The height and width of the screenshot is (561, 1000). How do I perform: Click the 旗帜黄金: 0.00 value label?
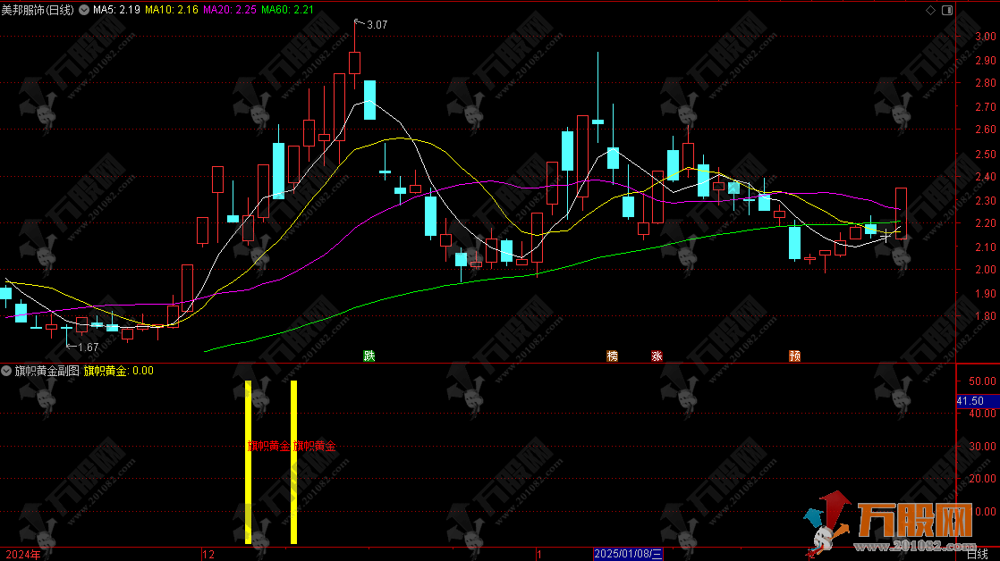pos(119,371)
